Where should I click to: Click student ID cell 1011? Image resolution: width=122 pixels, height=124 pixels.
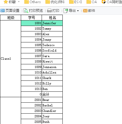pyautogui.click(x=32, y=78)
